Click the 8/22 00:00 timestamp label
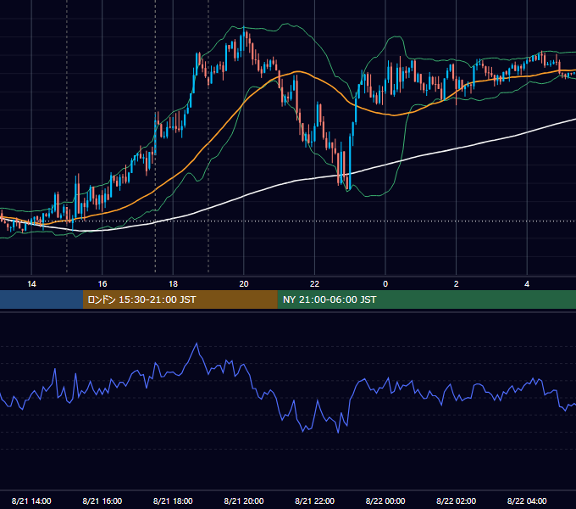 tap(385, 501)
